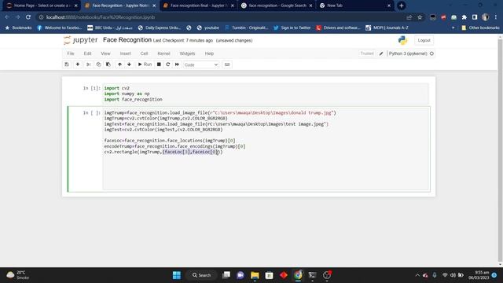Bookmark this page with the star icon
Image resolution: width=503 pixels, height=283 pixels.
(420, 17)
